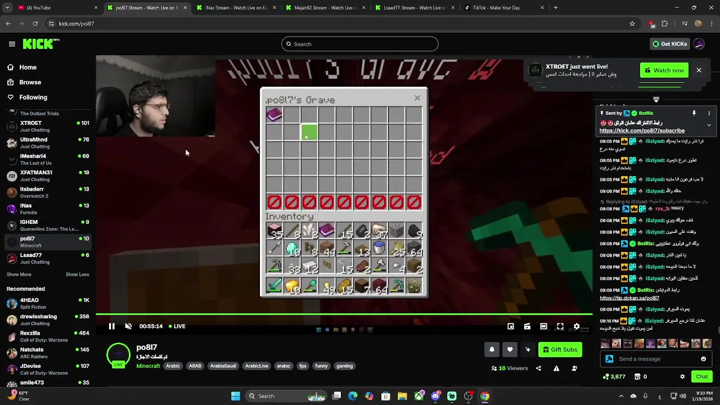Click the green Chat button
Image resolution: width=720 pixels, height=405 pixels.
[x=702, y=376]
